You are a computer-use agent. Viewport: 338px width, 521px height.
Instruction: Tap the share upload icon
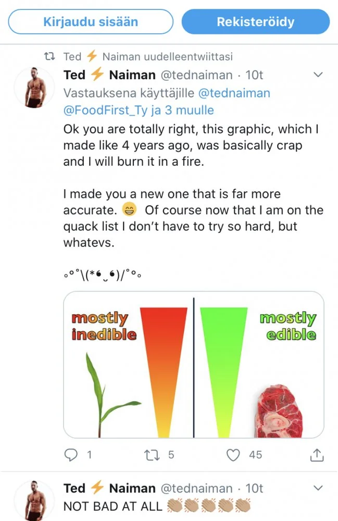click(x=317, y=455)
